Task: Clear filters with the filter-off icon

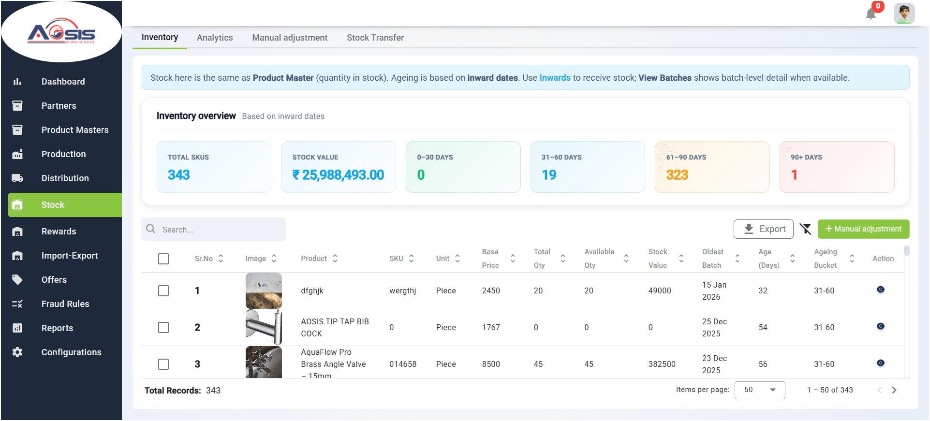Action: click(x=805, y=229)
